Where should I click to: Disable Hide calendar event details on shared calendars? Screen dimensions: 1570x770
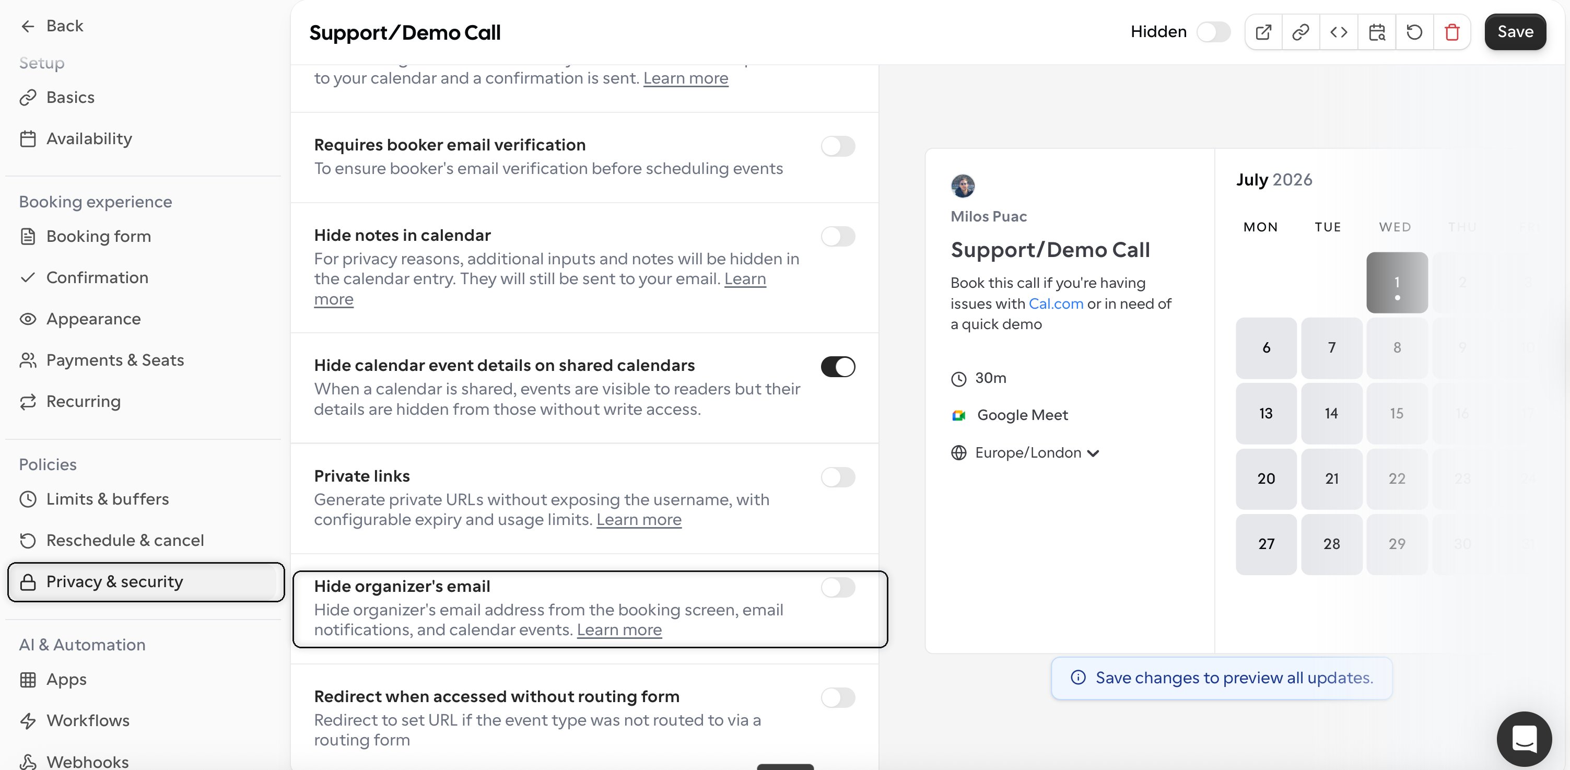[837, 367]
